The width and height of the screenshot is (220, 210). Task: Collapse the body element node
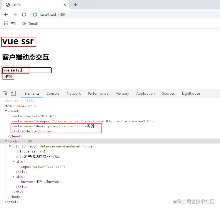tap(6, 141)
